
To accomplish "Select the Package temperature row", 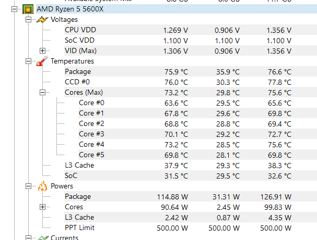I will click(191, 71).
